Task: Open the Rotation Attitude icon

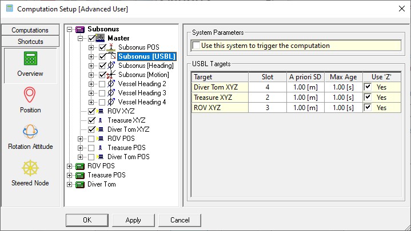Action: pyautogui.click(x=30, y=131)
